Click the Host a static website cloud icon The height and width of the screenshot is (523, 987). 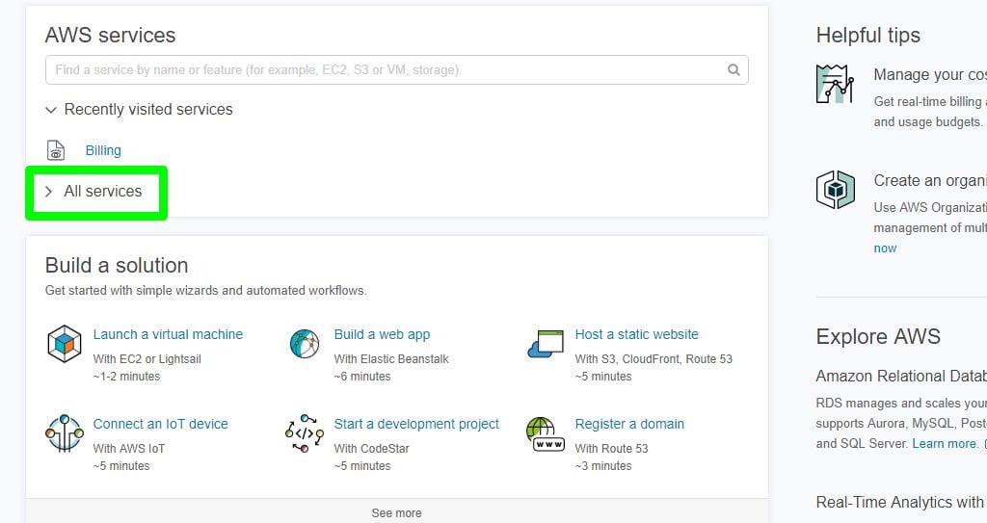click(x=546, y=344)
